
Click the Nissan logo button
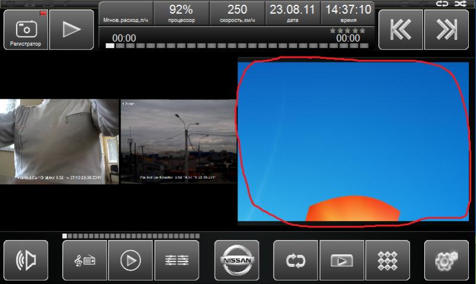[x=237, y=260]
